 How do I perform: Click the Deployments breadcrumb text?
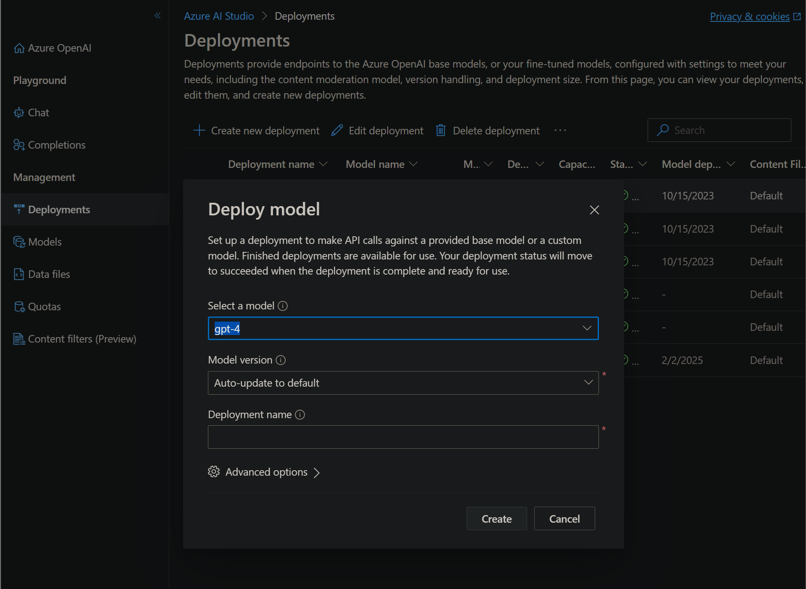[305, 16]
